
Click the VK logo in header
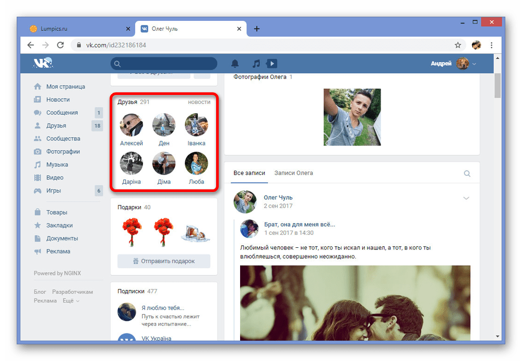coord(43,63)
